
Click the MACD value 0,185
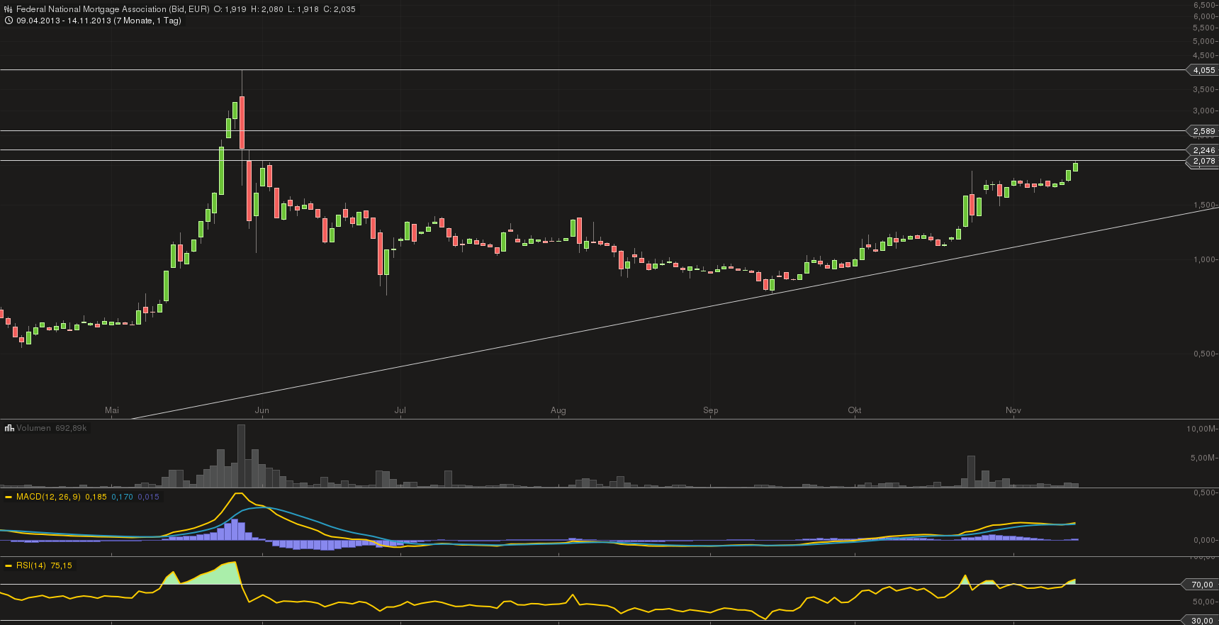point(96,497)
